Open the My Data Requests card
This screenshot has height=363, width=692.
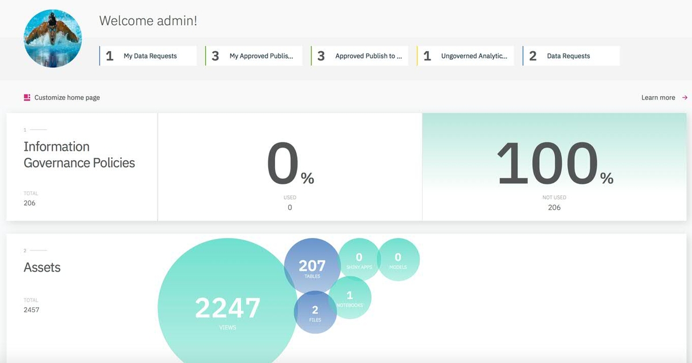pos(148,55)
